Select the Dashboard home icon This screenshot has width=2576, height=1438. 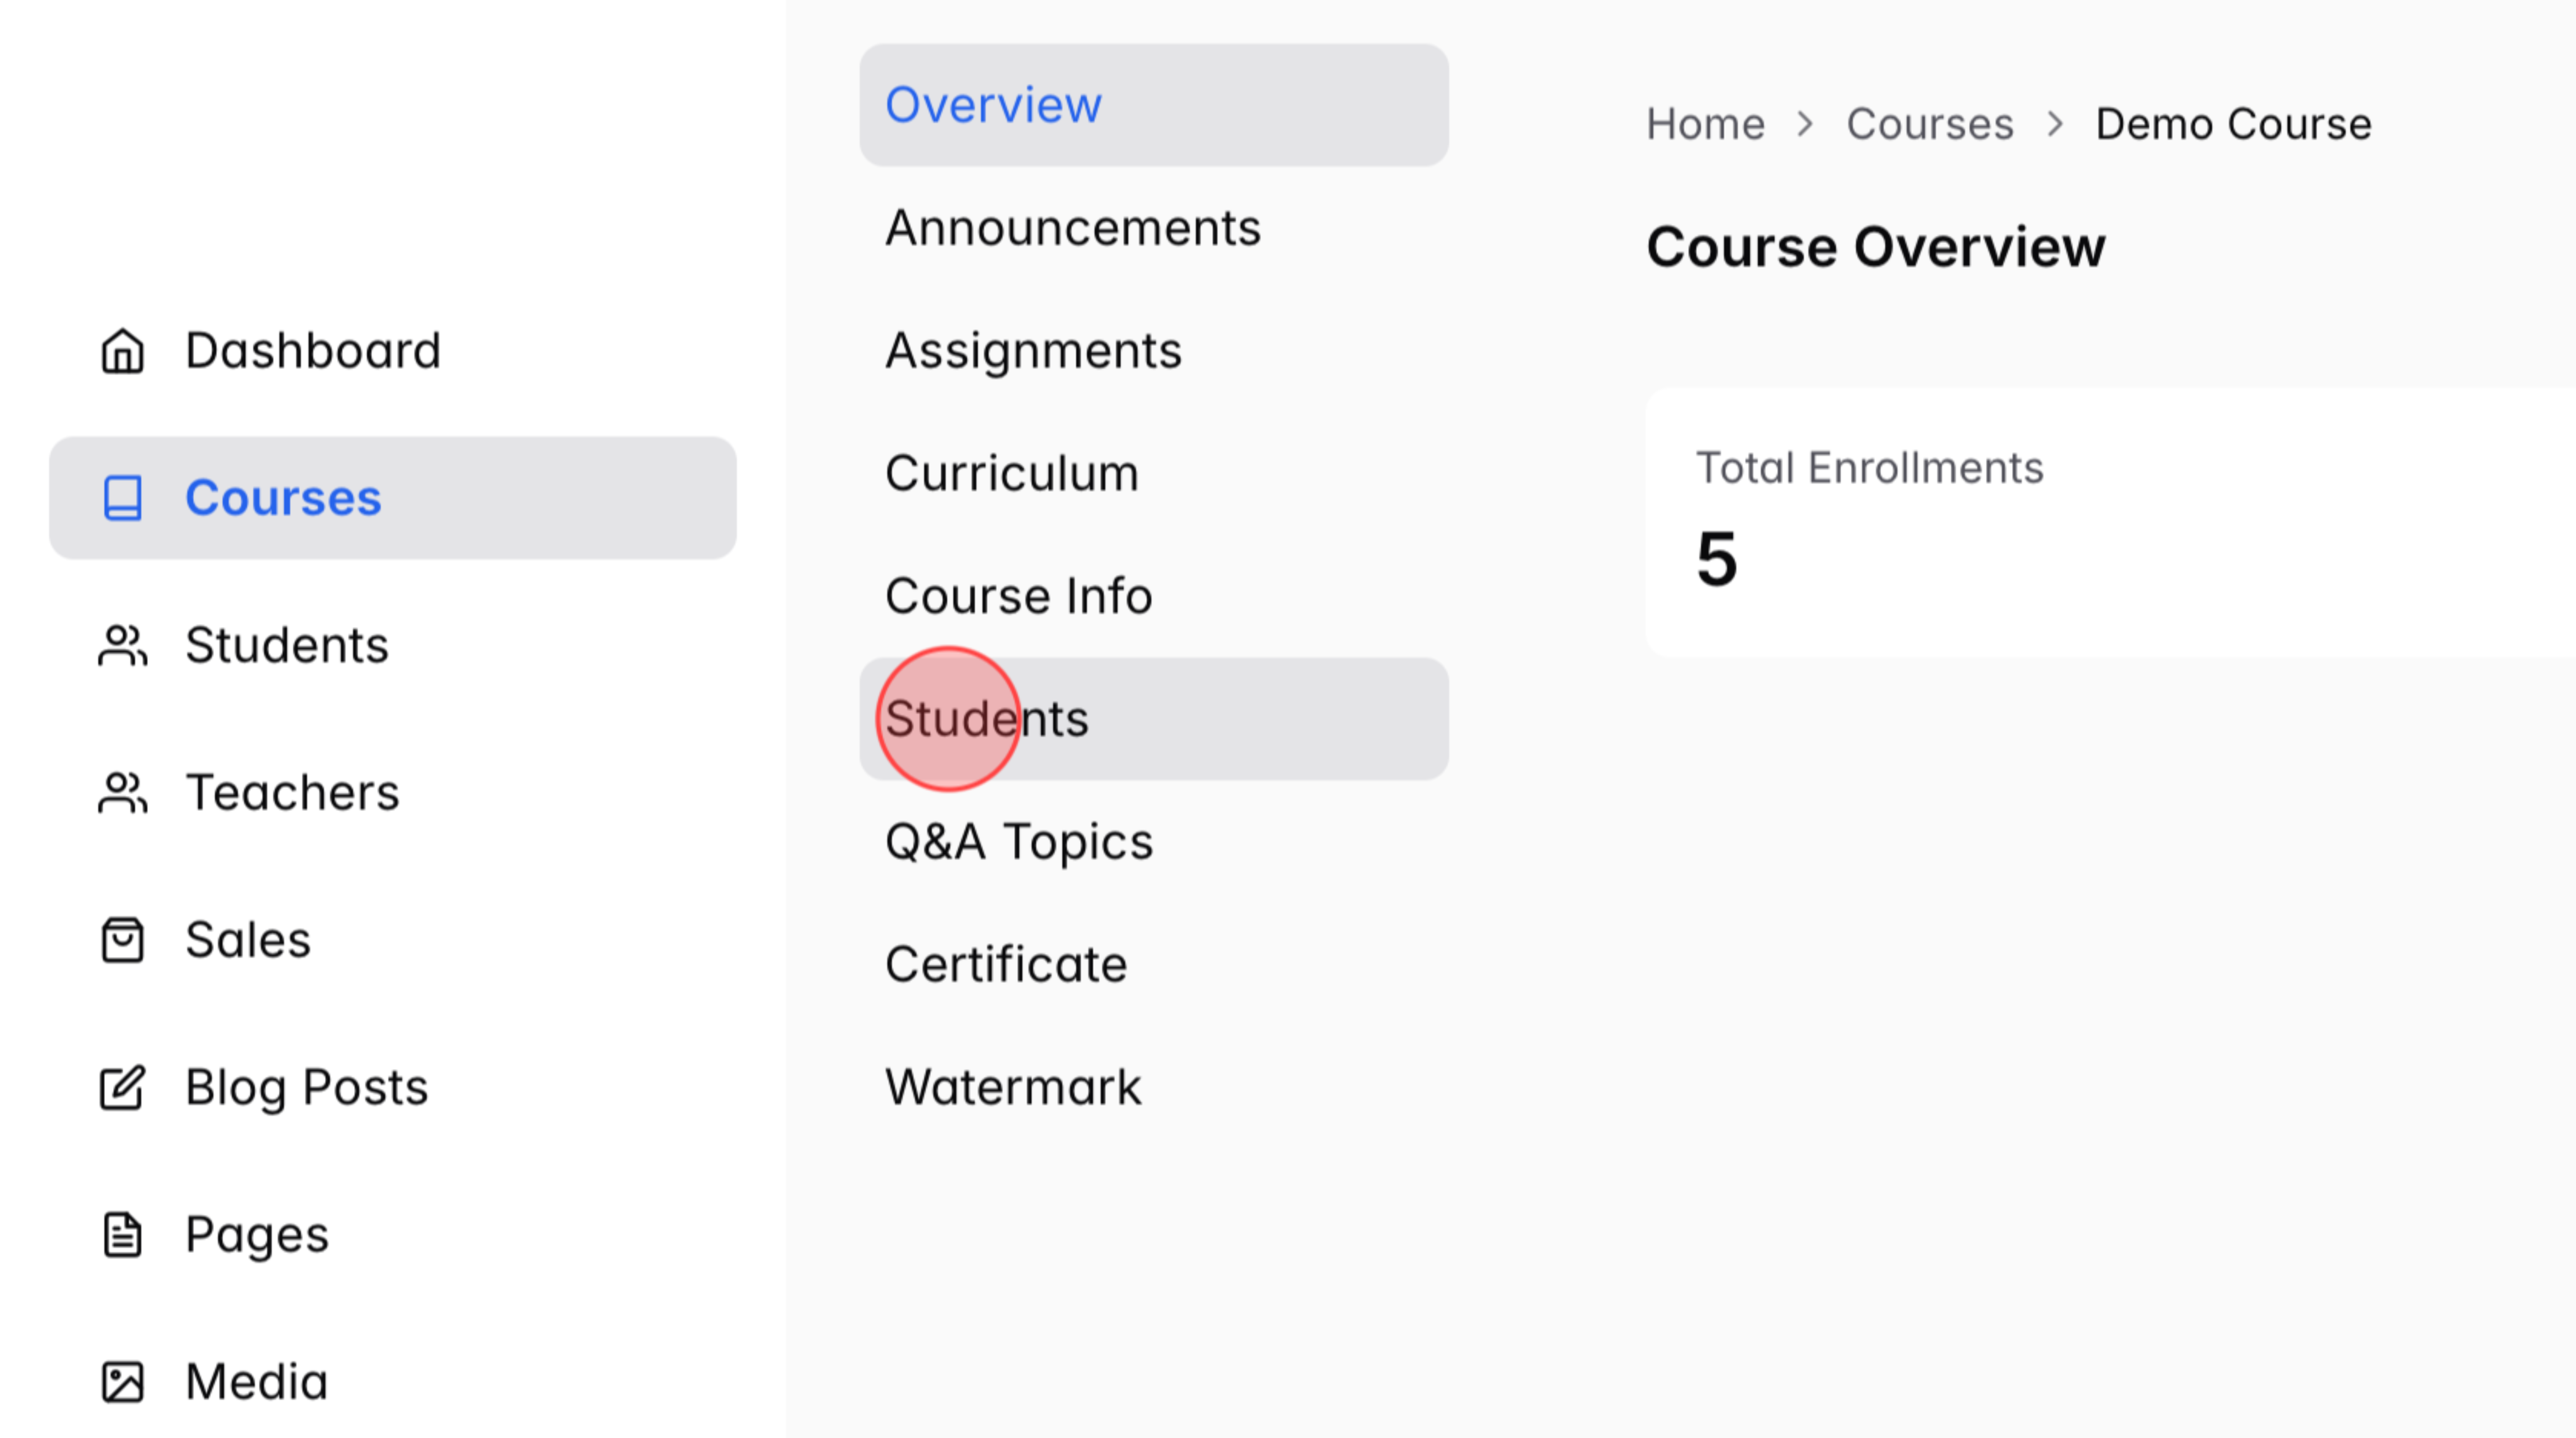coord(122,351)
